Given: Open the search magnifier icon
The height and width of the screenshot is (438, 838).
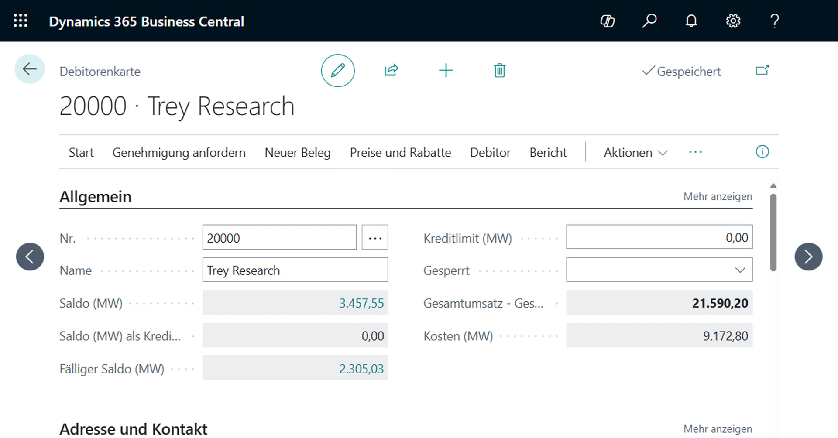Looking at the screenshot, I should click(x=649, y=21).
